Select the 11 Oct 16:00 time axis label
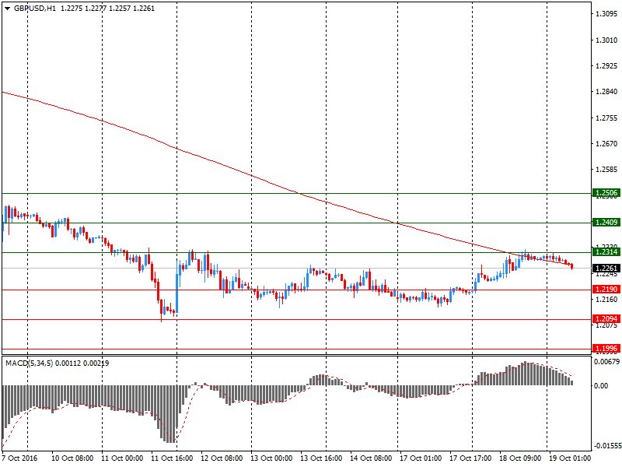This screenshot has height=467, width=622. point(172,458)
